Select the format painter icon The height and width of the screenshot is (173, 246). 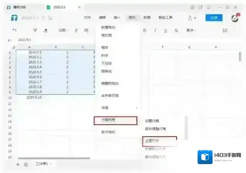35,31
